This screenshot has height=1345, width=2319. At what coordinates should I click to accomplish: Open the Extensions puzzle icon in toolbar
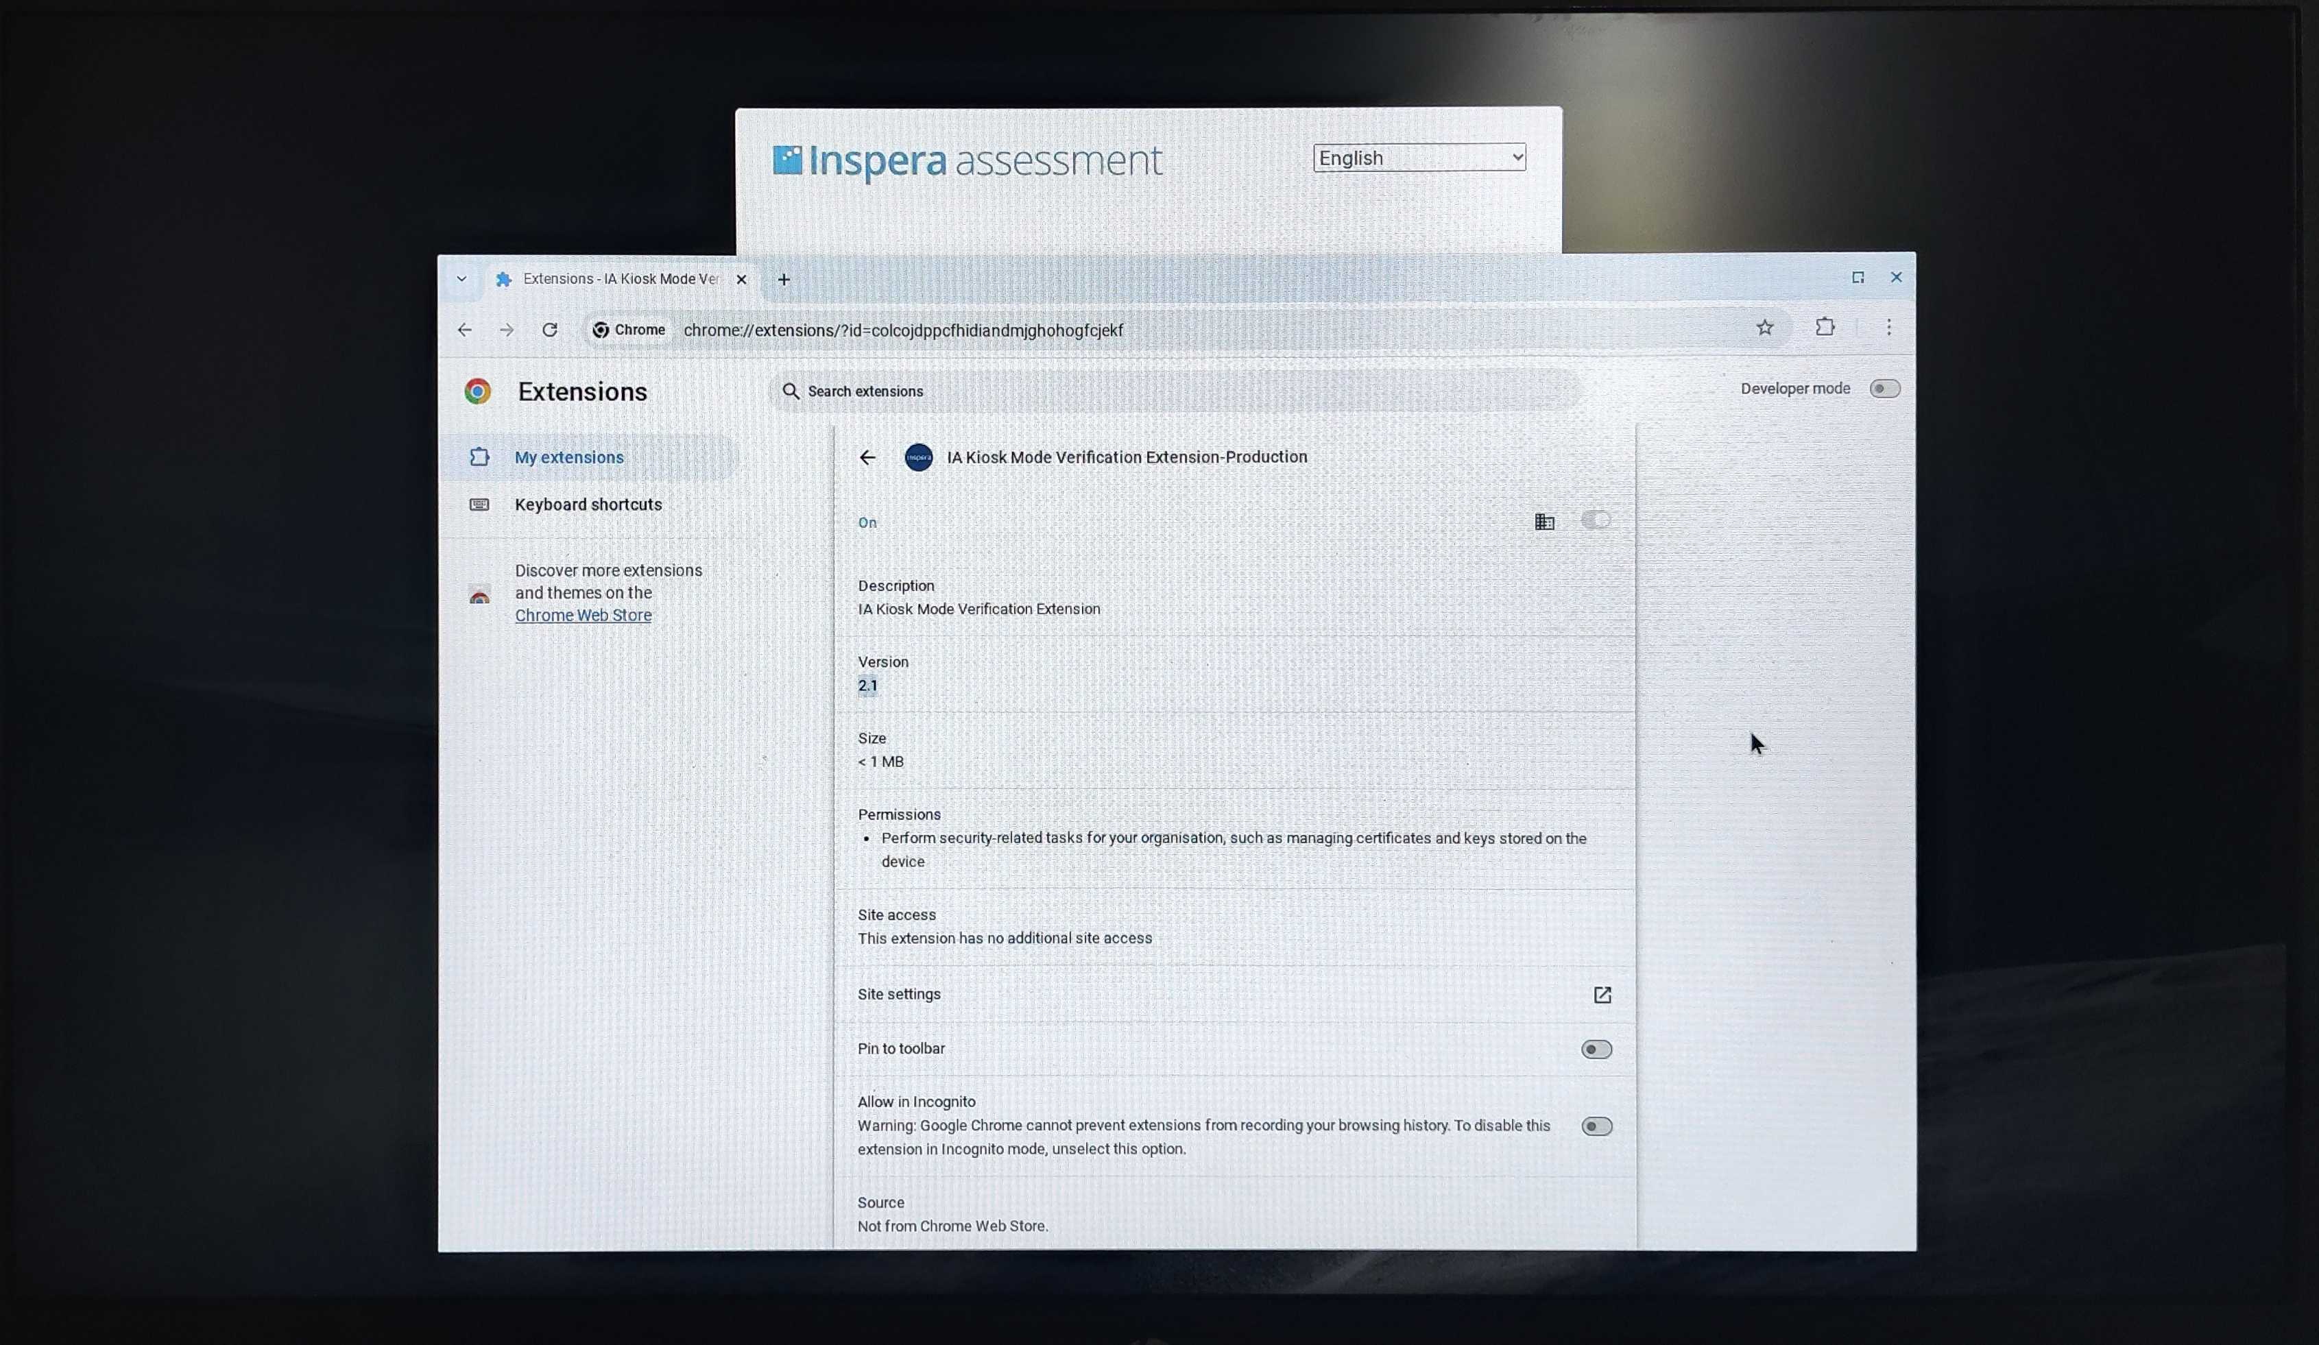1825,326
